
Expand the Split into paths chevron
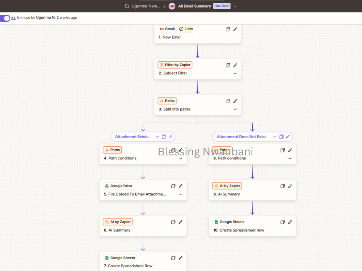235,109
